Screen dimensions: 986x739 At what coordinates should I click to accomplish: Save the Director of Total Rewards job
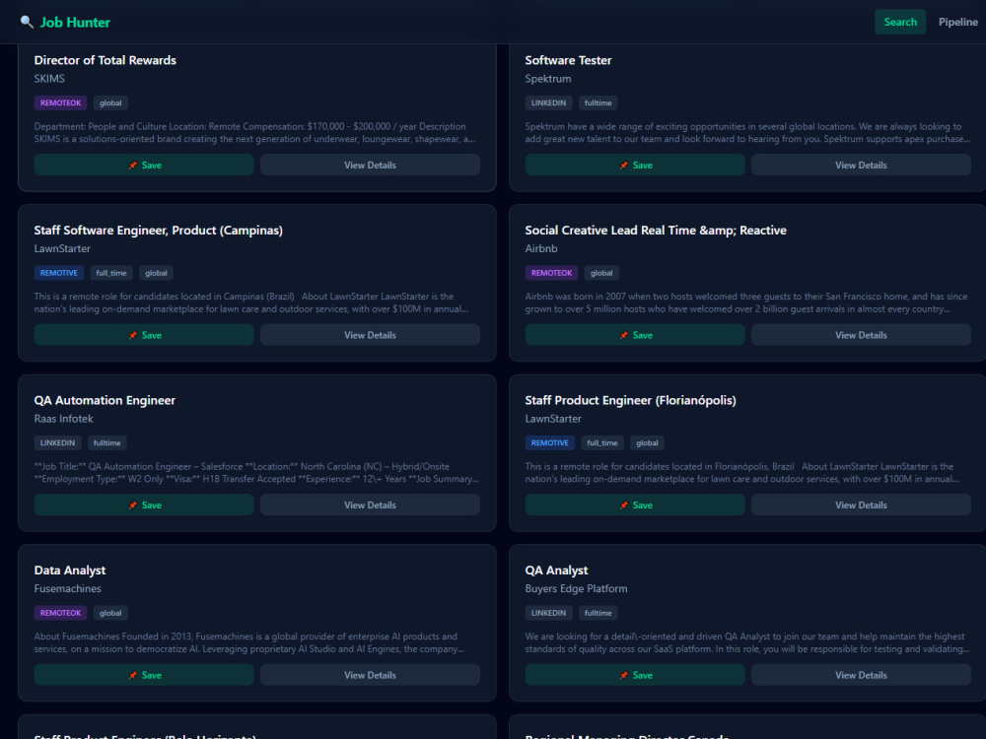(144, 166)
